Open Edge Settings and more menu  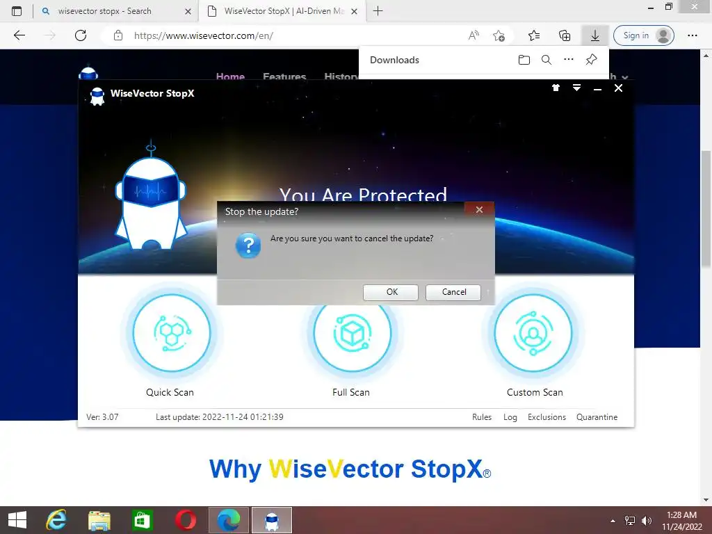[x=692, y=35]
